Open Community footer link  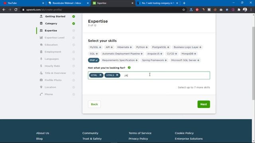pyautogui.click(x=90, y=133)
